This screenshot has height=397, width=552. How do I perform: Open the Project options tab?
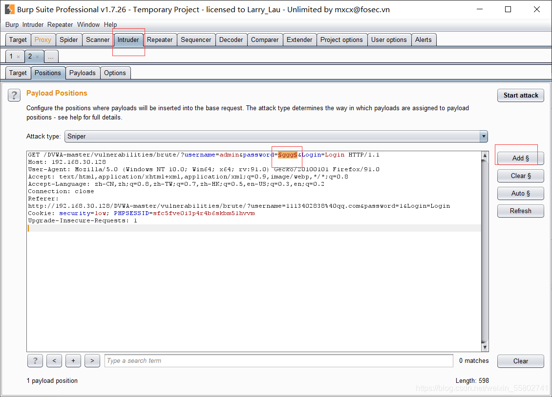click(341, 40)
